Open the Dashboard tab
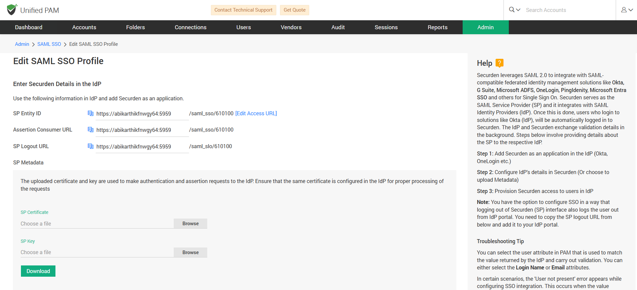637x290 pixels. (x=29, y=27)
